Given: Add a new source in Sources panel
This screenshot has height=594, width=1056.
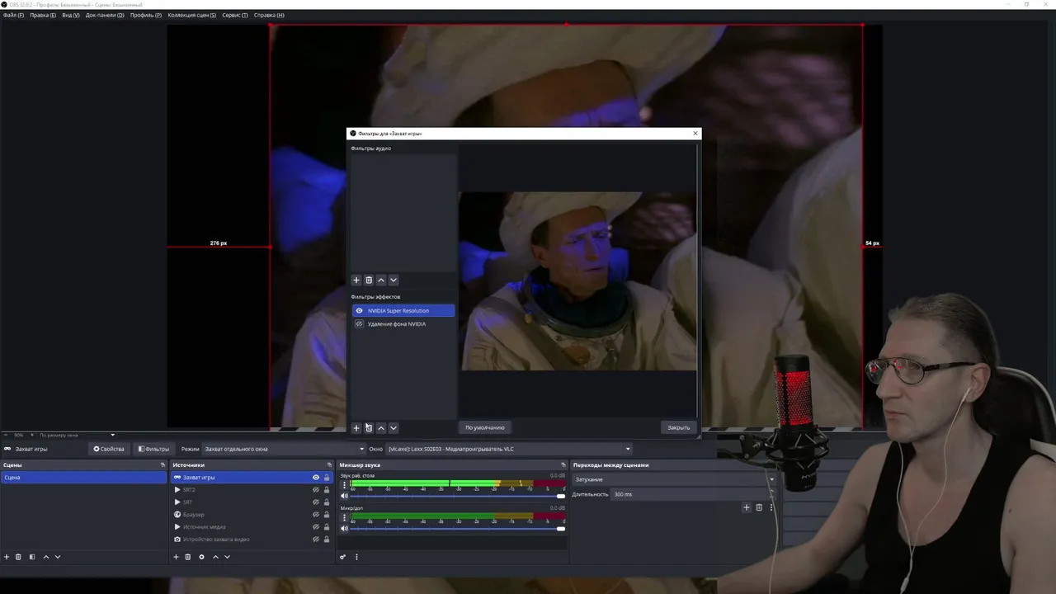Looking at the screenshot, I should pyautogui.click(x=176, y=557).
